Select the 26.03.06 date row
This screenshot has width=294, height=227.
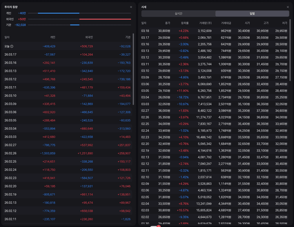click(67, 112)
